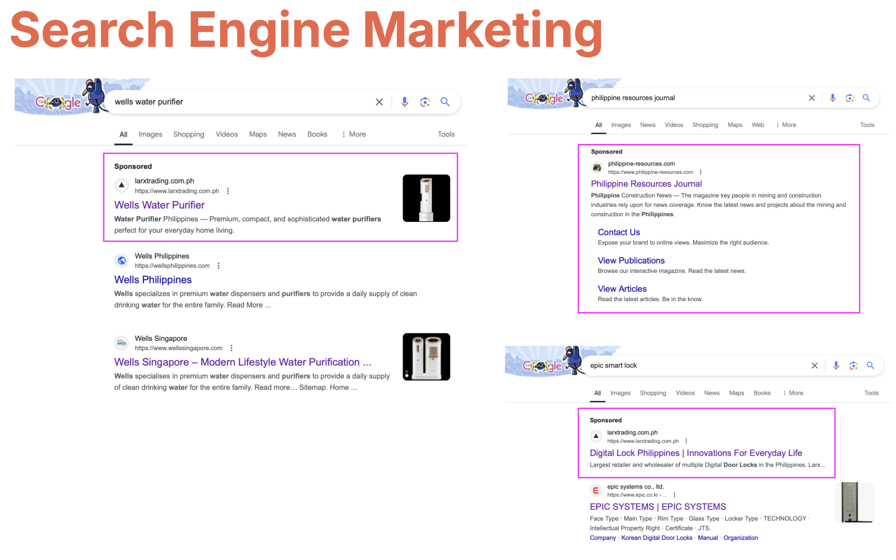This screenshot has width=896, height=560.
Task: Switch to Shopping tab in wells water purifier results
Action: coord(189,134)
